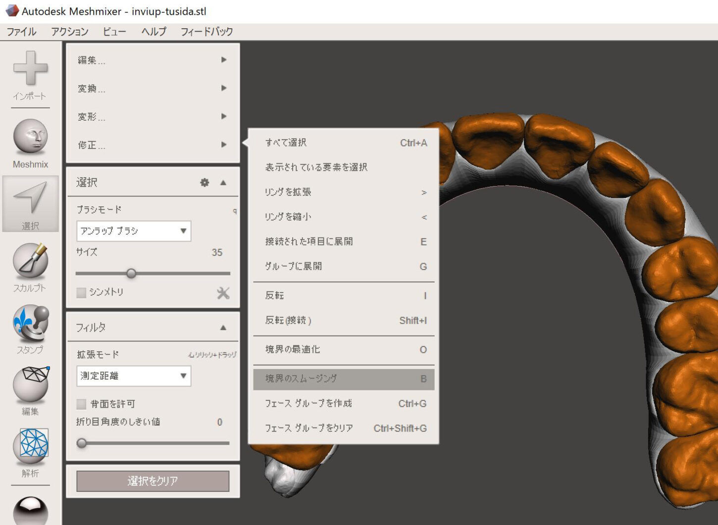
Task: Click すべて選択 in the menu
Action: tap(343, 143)
